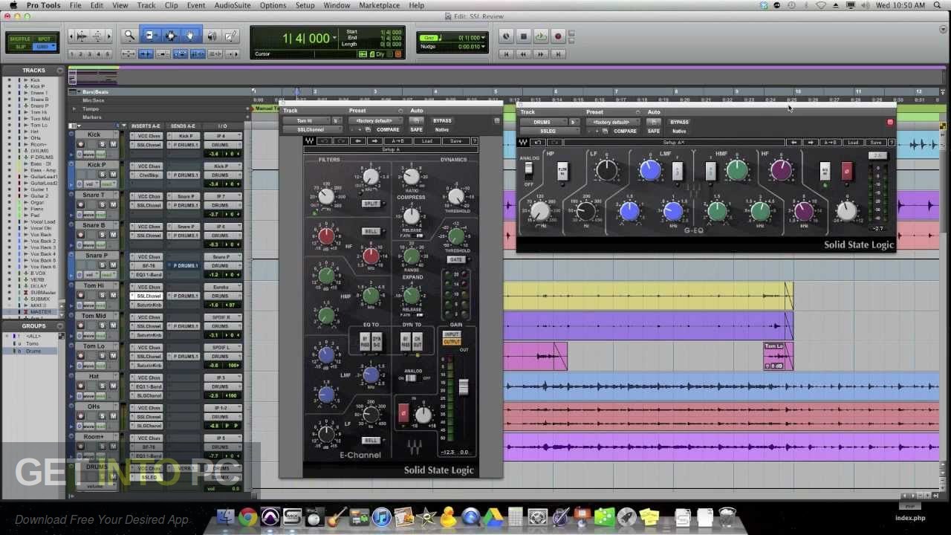Mute the Kick track

(113, 144)
